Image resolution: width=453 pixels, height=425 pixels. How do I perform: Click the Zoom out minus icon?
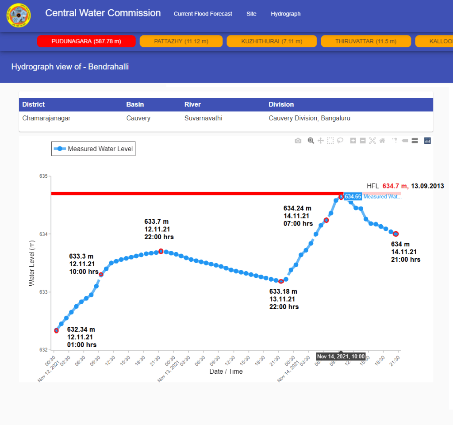coord(363,141)
